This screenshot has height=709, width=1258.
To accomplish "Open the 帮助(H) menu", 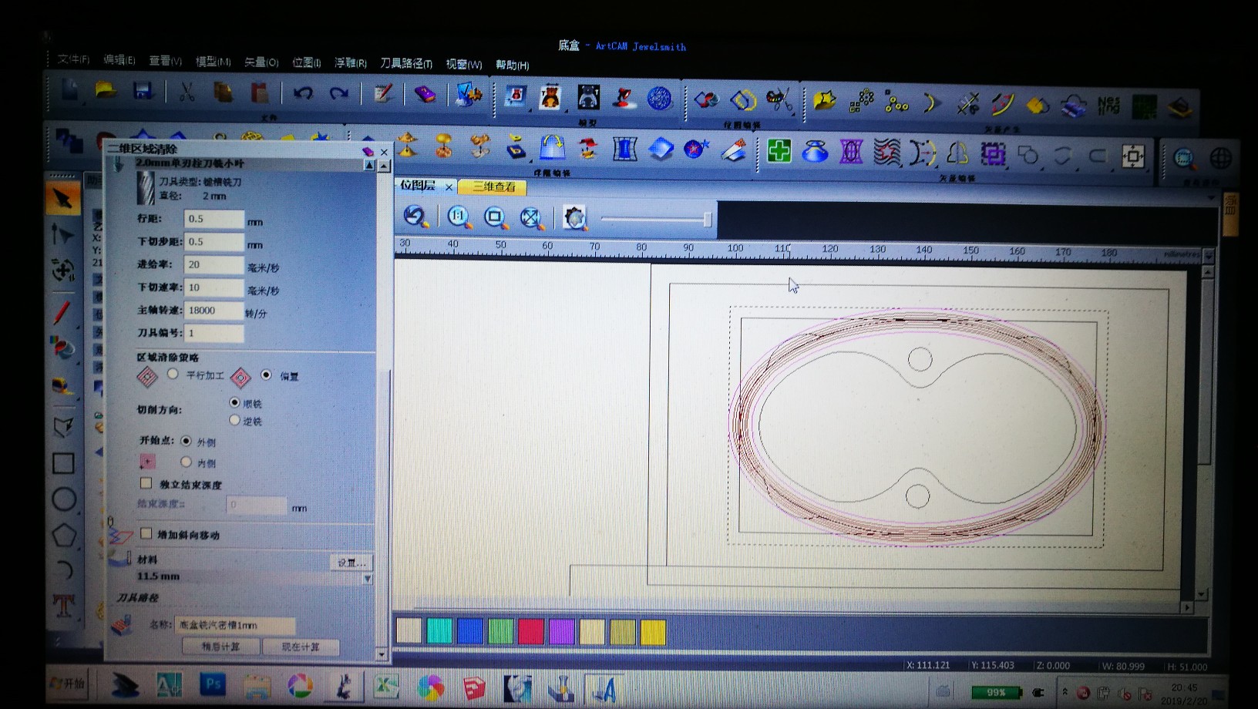I will tap(512, 66).
